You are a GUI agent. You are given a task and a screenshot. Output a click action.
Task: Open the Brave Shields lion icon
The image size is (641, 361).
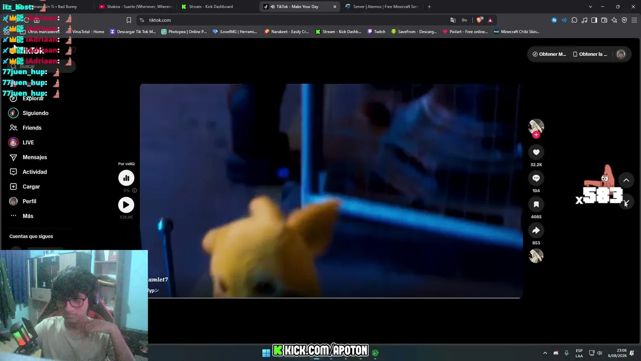(479, 20)
